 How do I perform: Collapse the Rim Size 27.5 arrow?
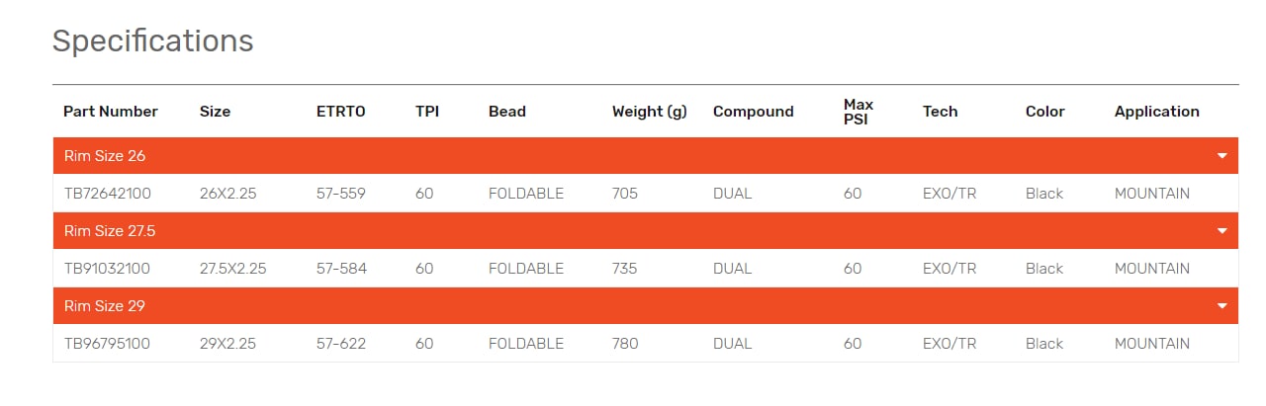click(x=1221, y=231)
